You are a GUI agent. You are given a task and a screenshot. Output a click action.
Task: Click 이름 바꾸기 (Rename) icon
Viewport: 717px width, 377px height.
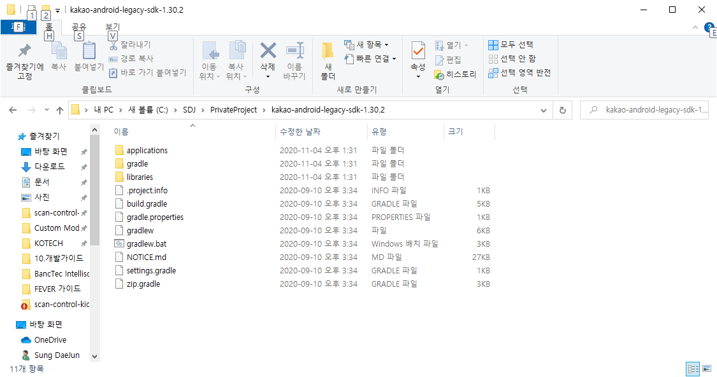[294, 51]
